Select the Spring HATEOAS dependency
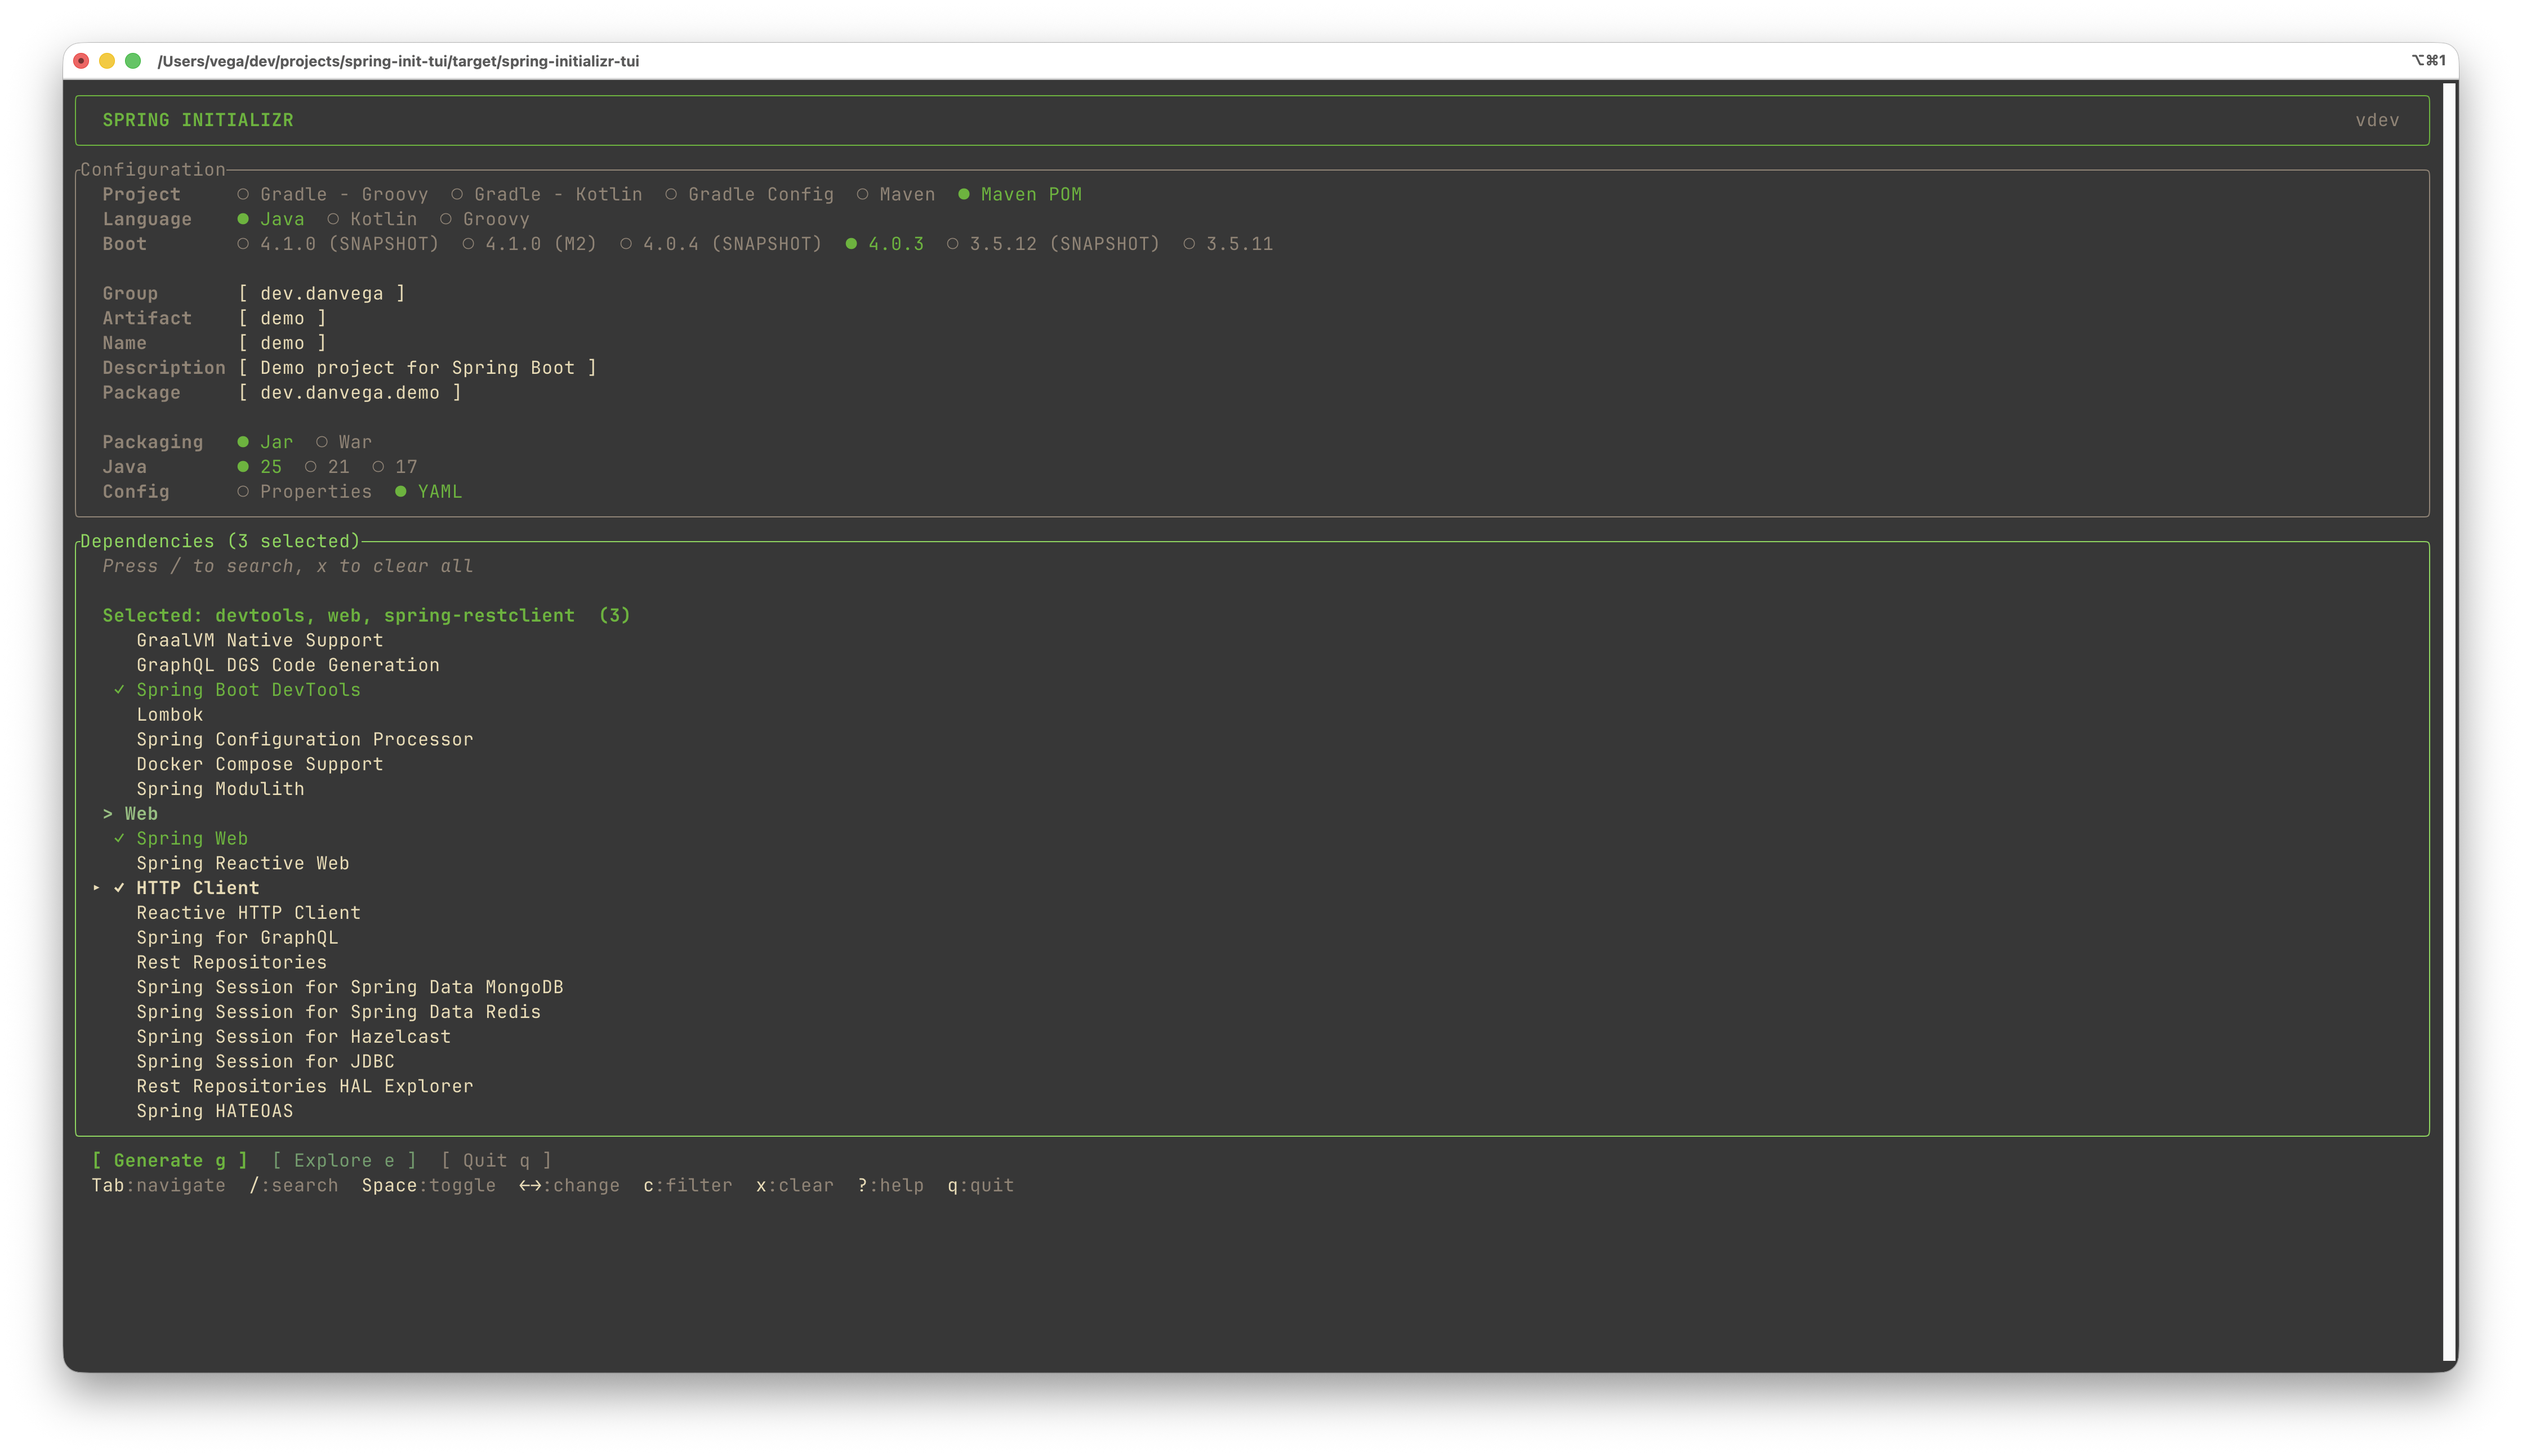This screenshot has height=1456, width=2522. click(x=214, y=1111)
